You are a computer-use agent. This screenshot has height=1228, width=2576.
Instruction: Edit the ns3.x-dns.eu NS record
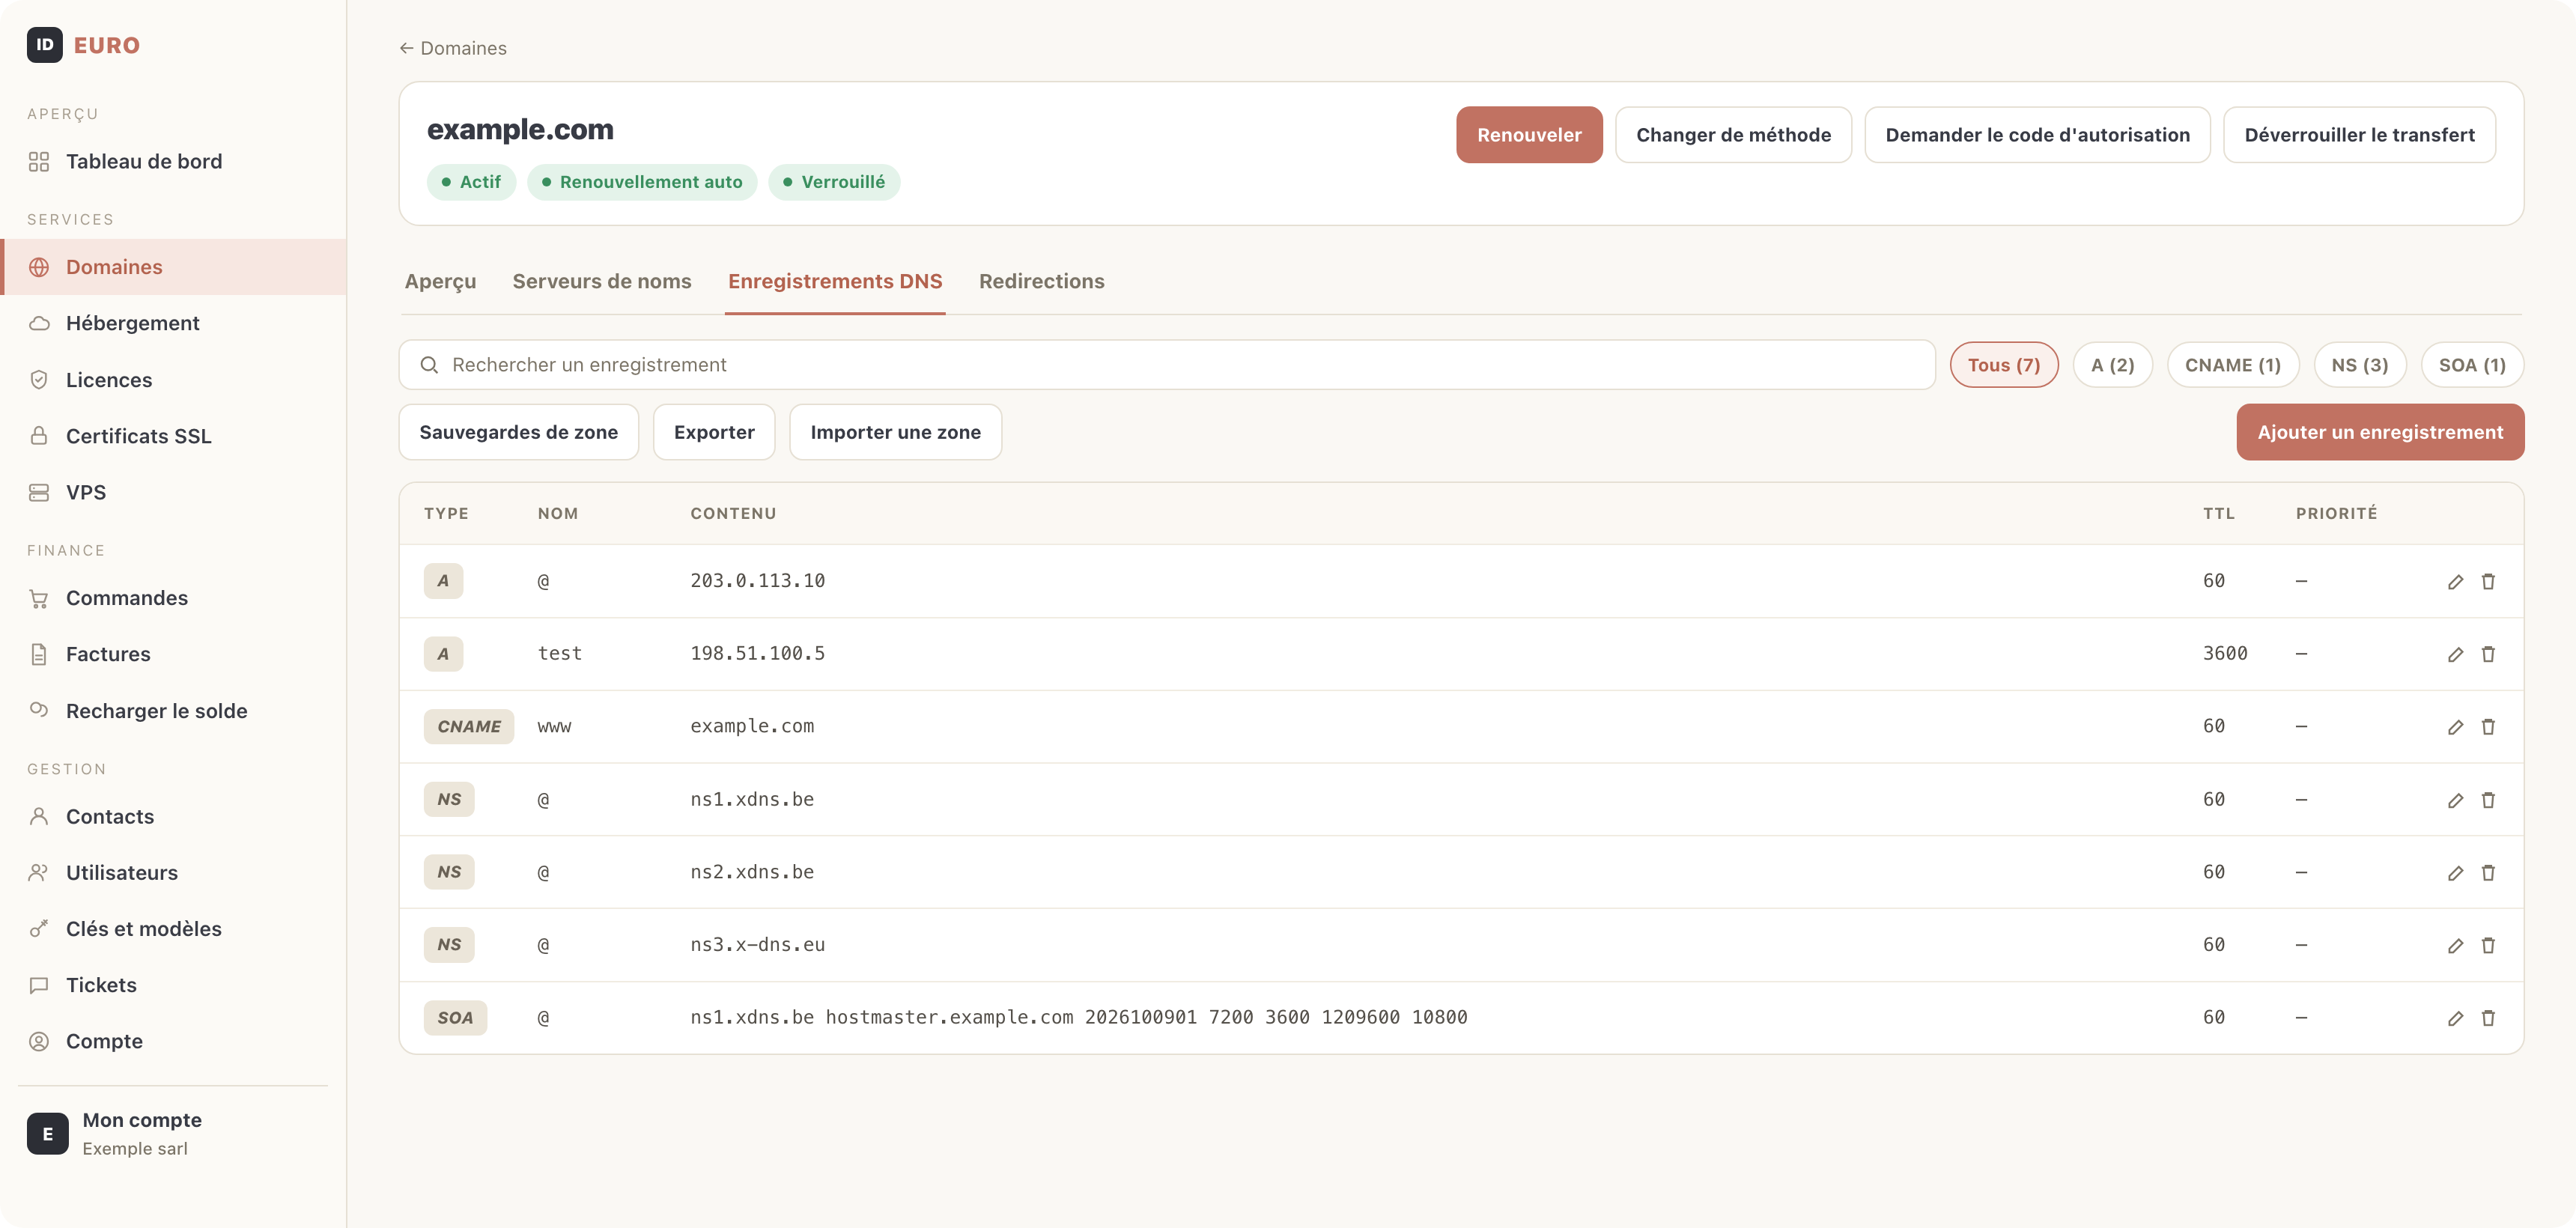[2455, 945]
